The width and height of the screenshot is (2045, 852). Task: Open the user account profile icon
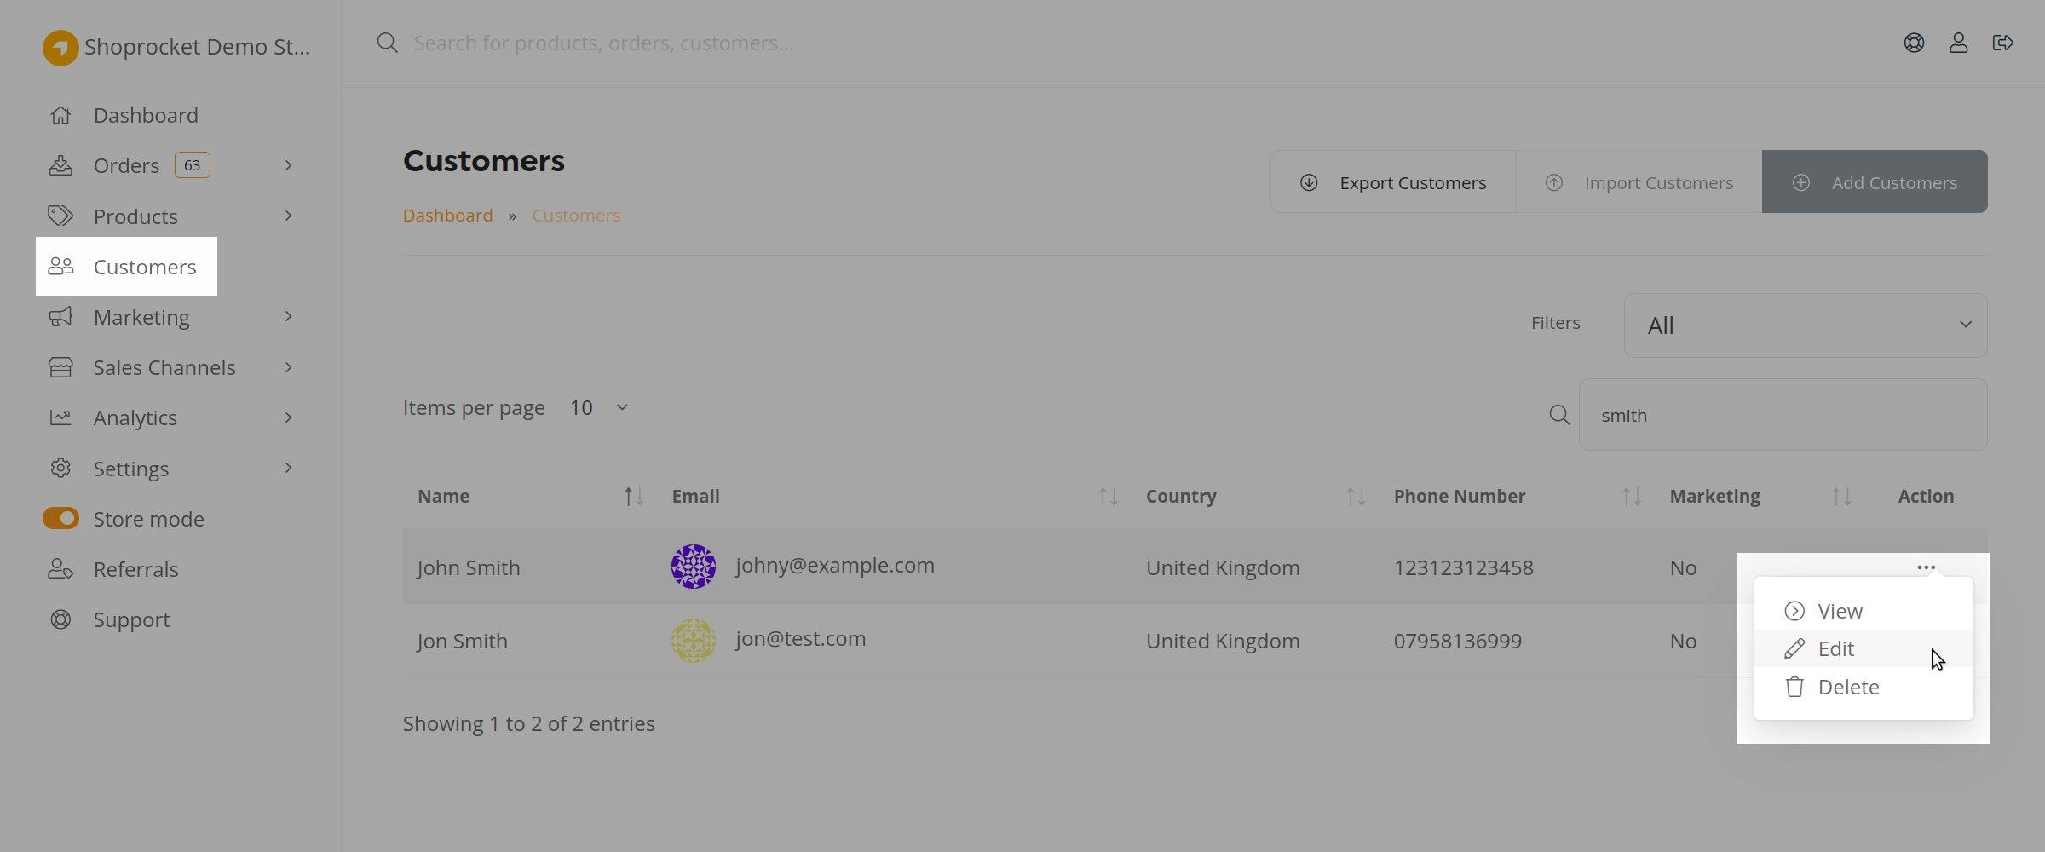1958,43
